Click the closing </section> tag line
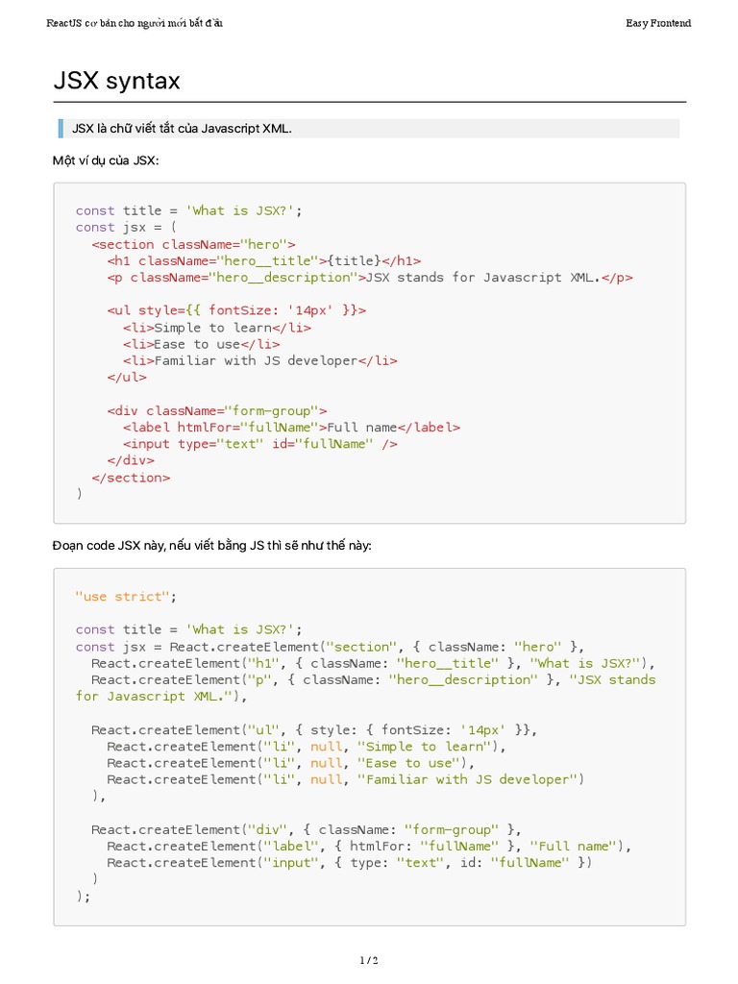Viewport: 738px width, 984px height. click(x=131, y=477)
